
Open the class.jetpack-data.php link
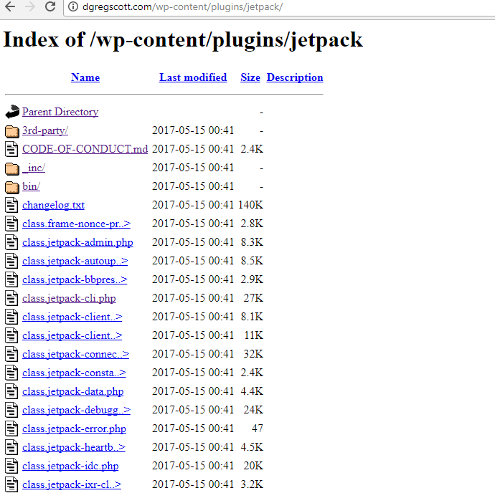(x=73, y=391)
